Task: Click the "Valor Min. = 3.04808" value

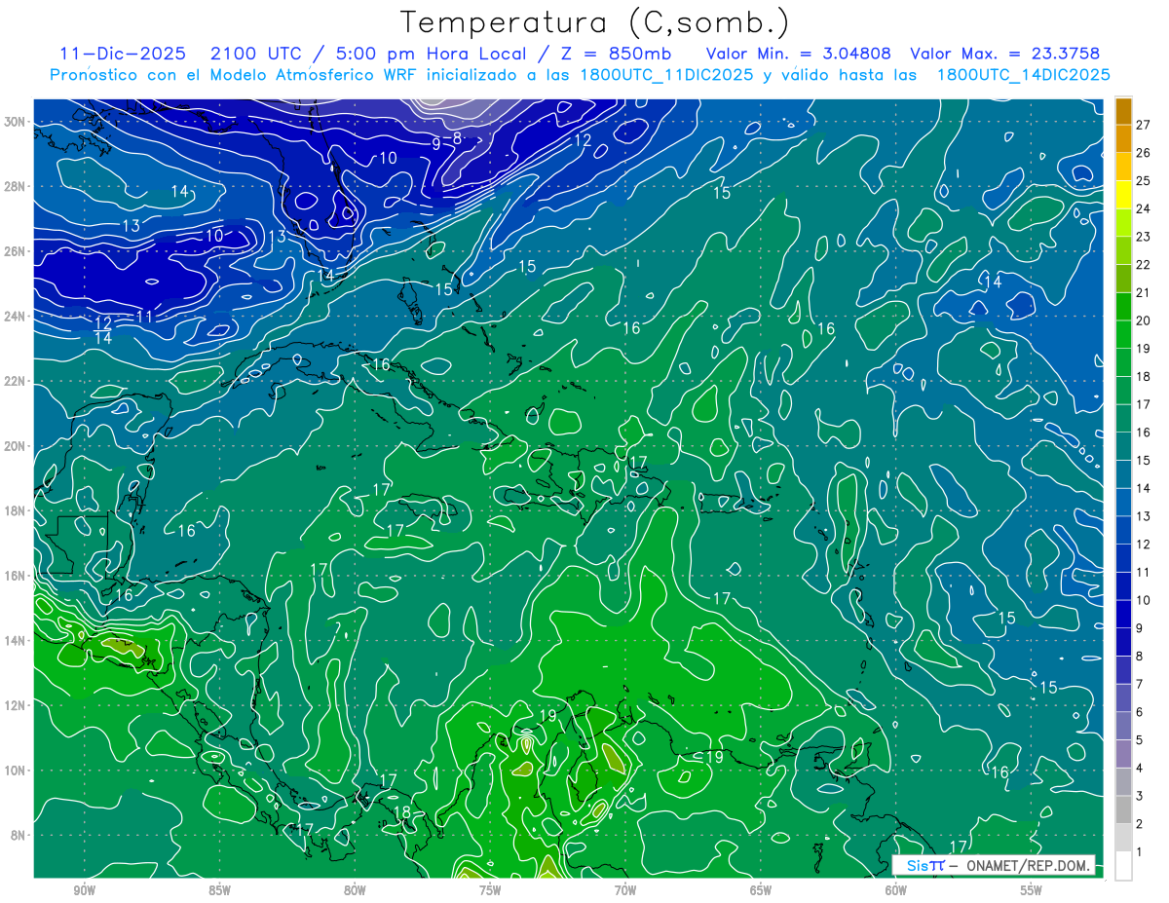Action: (799, 54)
